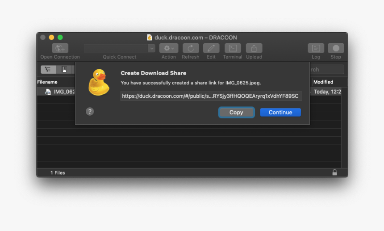Open help with the question mark button
The height and width of the screenshot is (231, 384).
point(90,112)
